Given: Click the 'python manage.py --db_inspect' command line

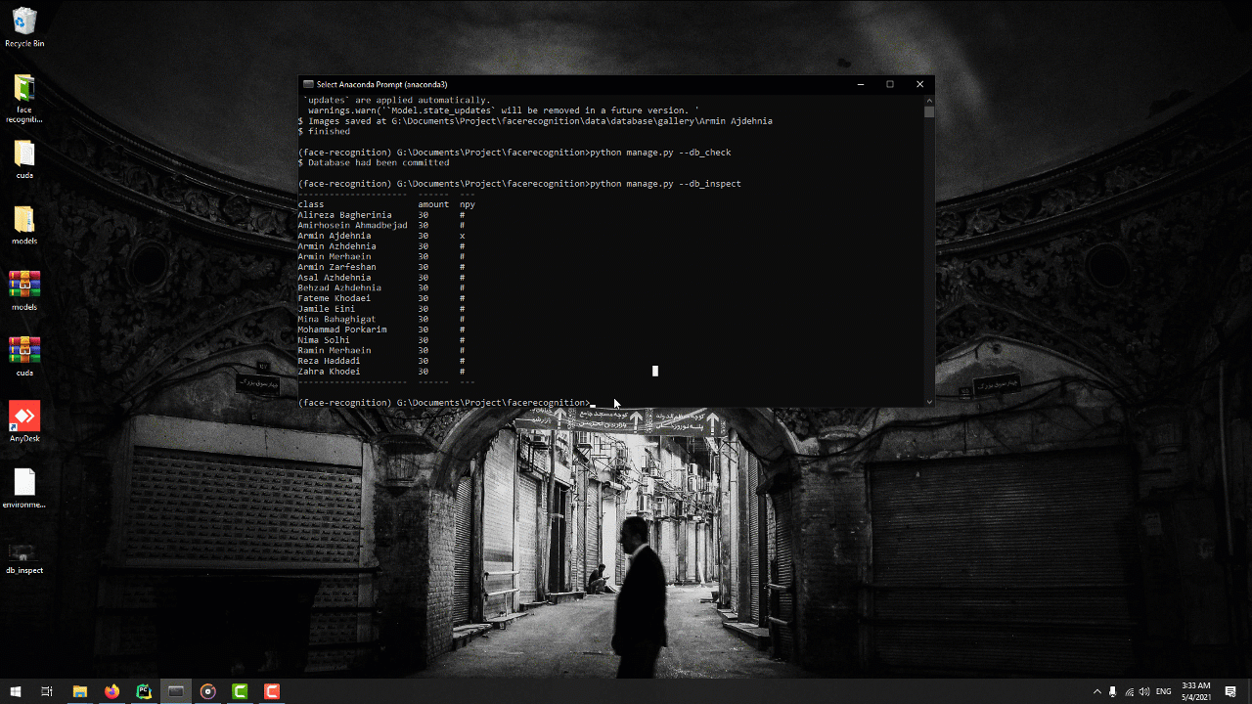Looking at the screenshot, I should [519, 184].
